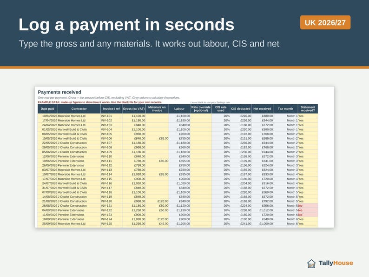Click the date cell 25/09/2026
The width and height of the screenshot is (369, 277).
pos(48,223)
